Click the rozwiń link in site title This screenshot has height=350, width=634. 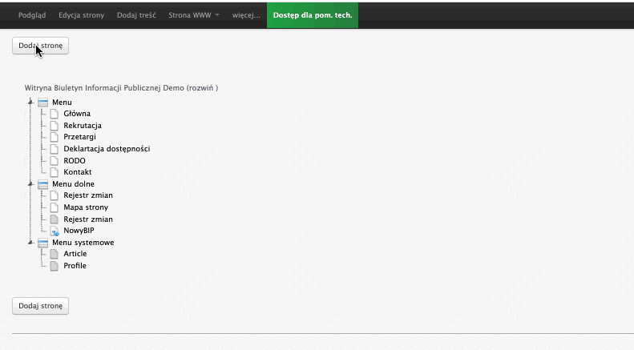[200, 88]
